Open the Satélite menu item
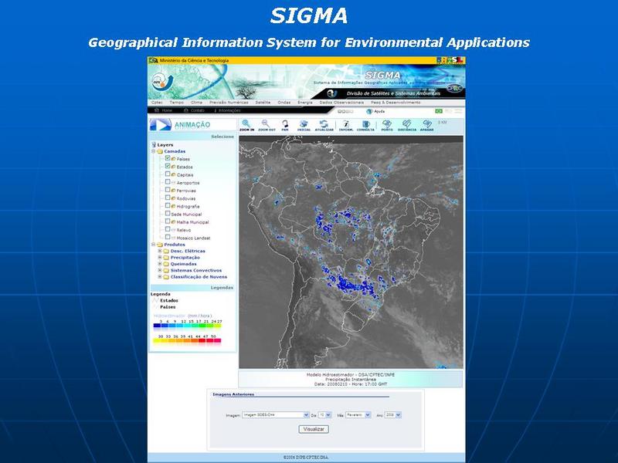Image resolution: width=618 pixels, height=463 pixels. (x=263, y=103)
